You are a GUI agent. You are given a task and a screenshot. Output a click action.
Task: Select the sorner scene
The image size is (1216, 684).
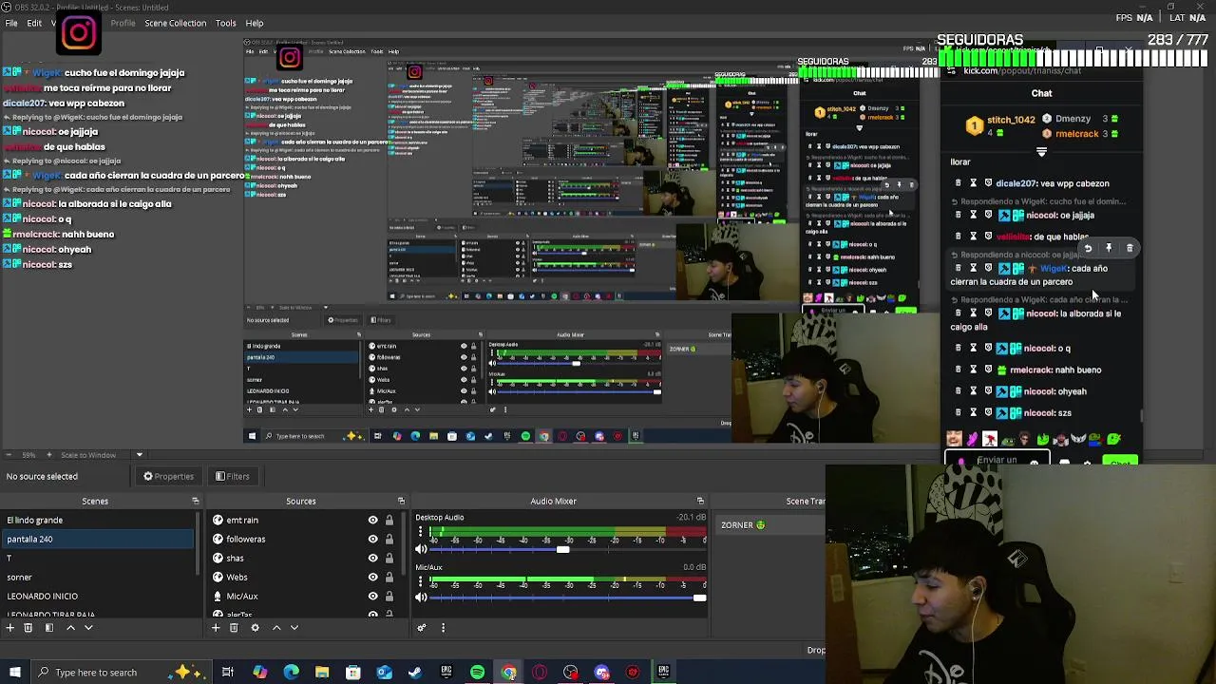point(98,578)
